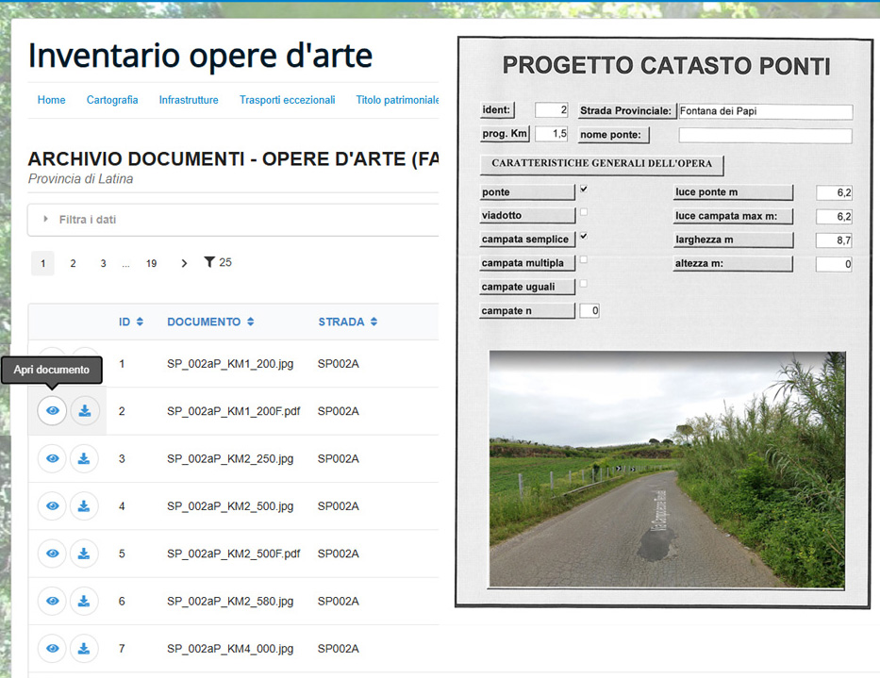880x678 pixels.
Task: Open eye icon for SP_002aP_KM2_500.jpg
Action: (52, 506)
